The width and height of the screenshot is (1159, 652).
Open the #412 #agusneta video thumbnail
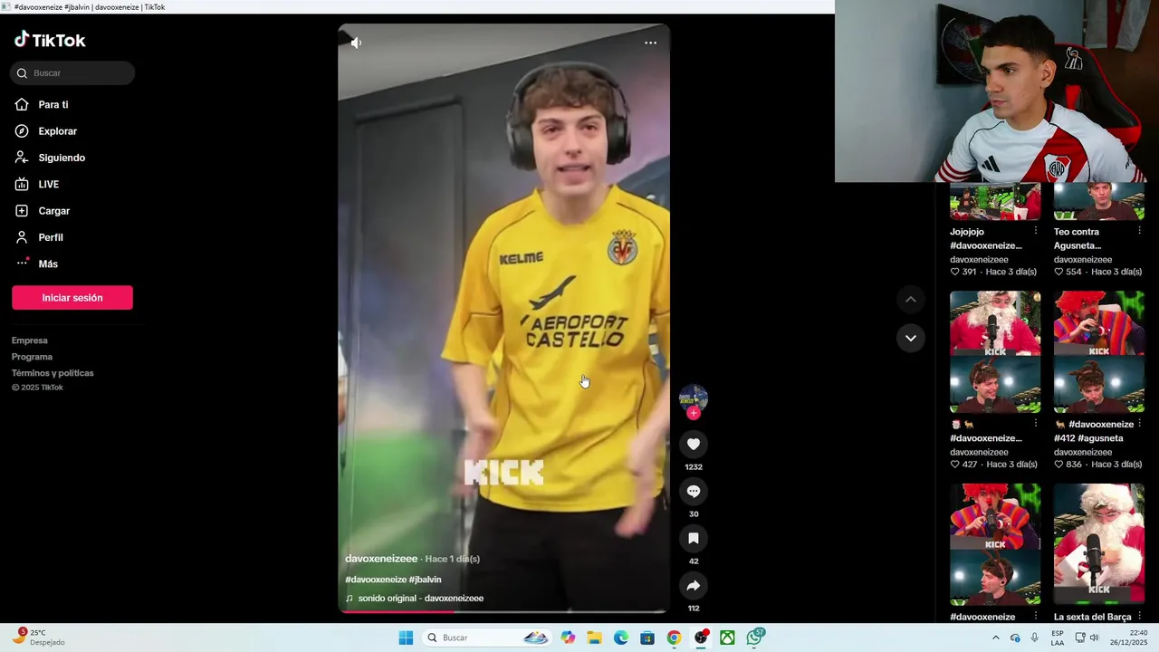click(1099, 351)
